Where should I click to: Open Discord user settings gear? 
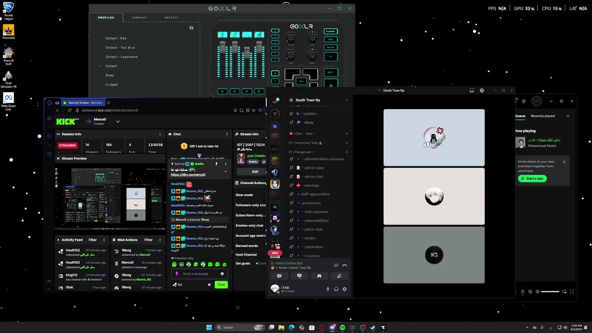[345, 289]
